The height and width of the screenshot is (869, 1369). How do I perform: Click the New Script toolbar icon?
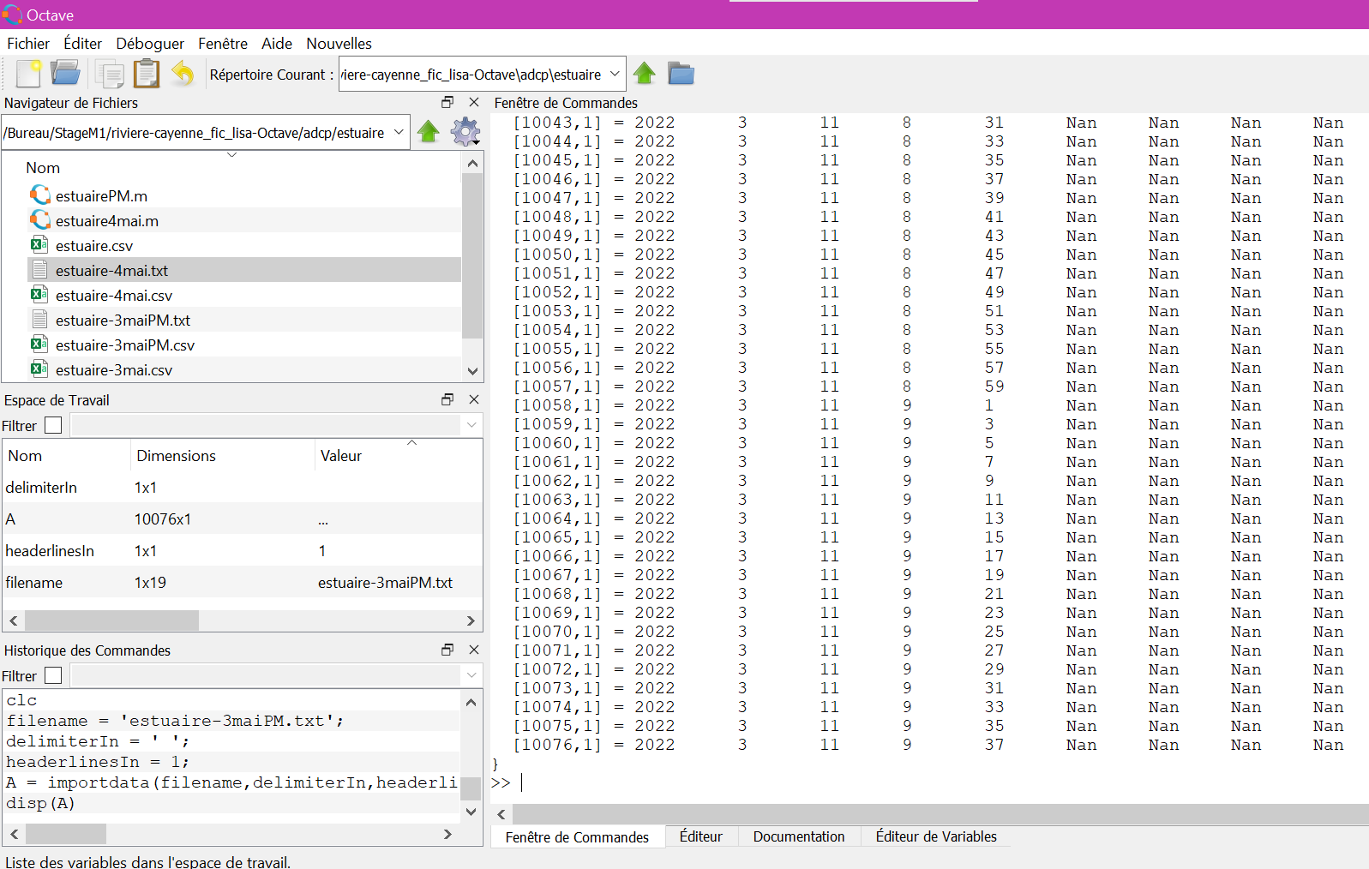pyautogui.click(x=28, y=75)
